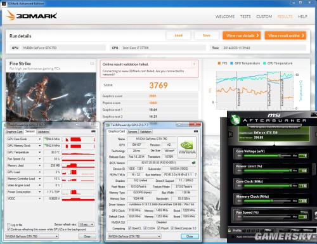Toggle continue refreshing in background checkbox
The height and width of the screenshot is (244, 317).
9,229
